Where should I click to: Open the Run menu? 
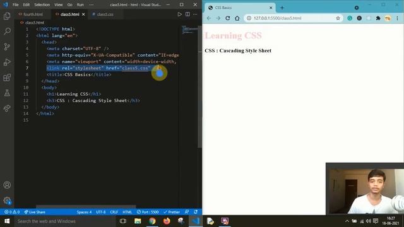[x=80, y=4]
